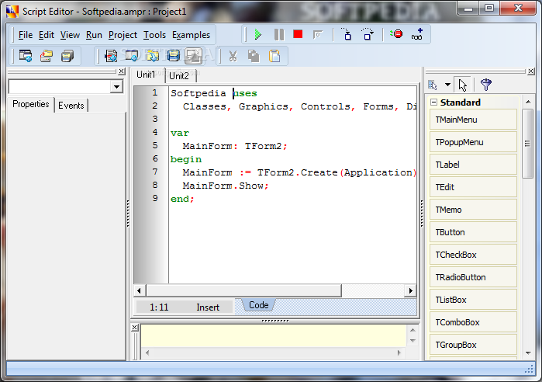542x382 pixels.
Task: Open the Tools menu
Action: coord(154,35)
